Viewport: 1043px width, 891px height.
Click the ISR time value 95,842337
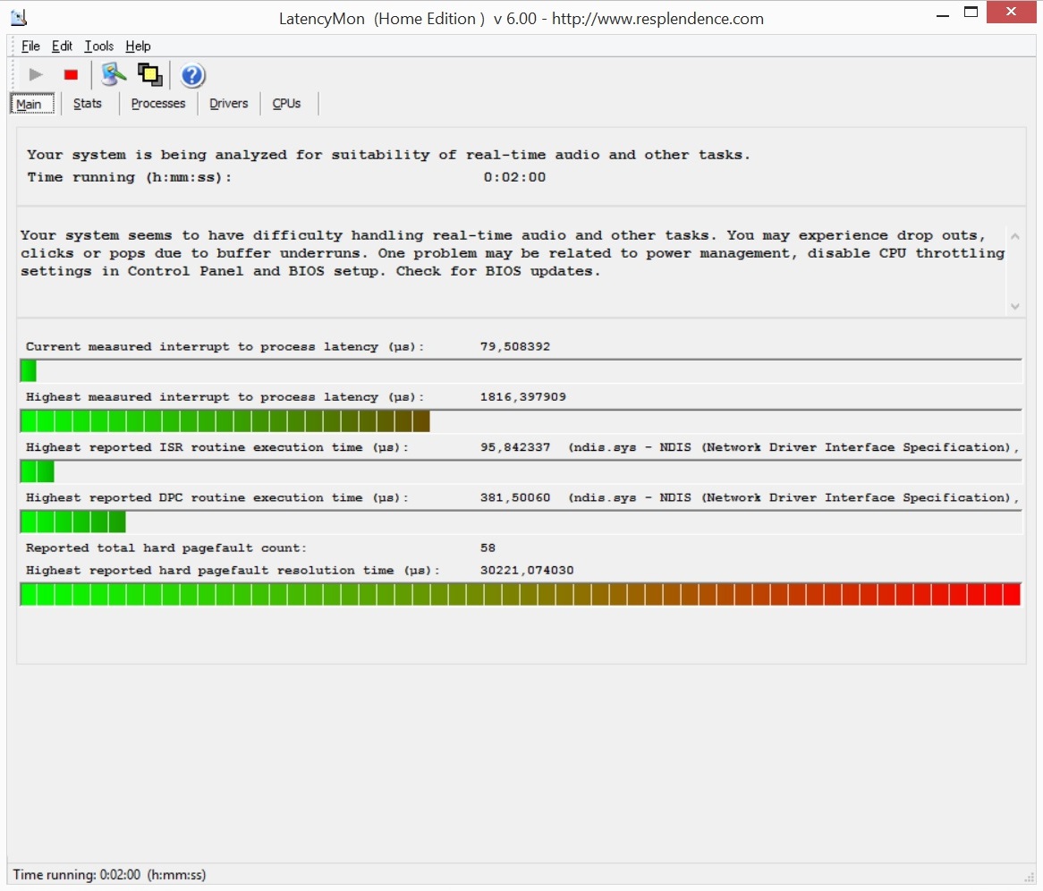click(x=515, y=448)
